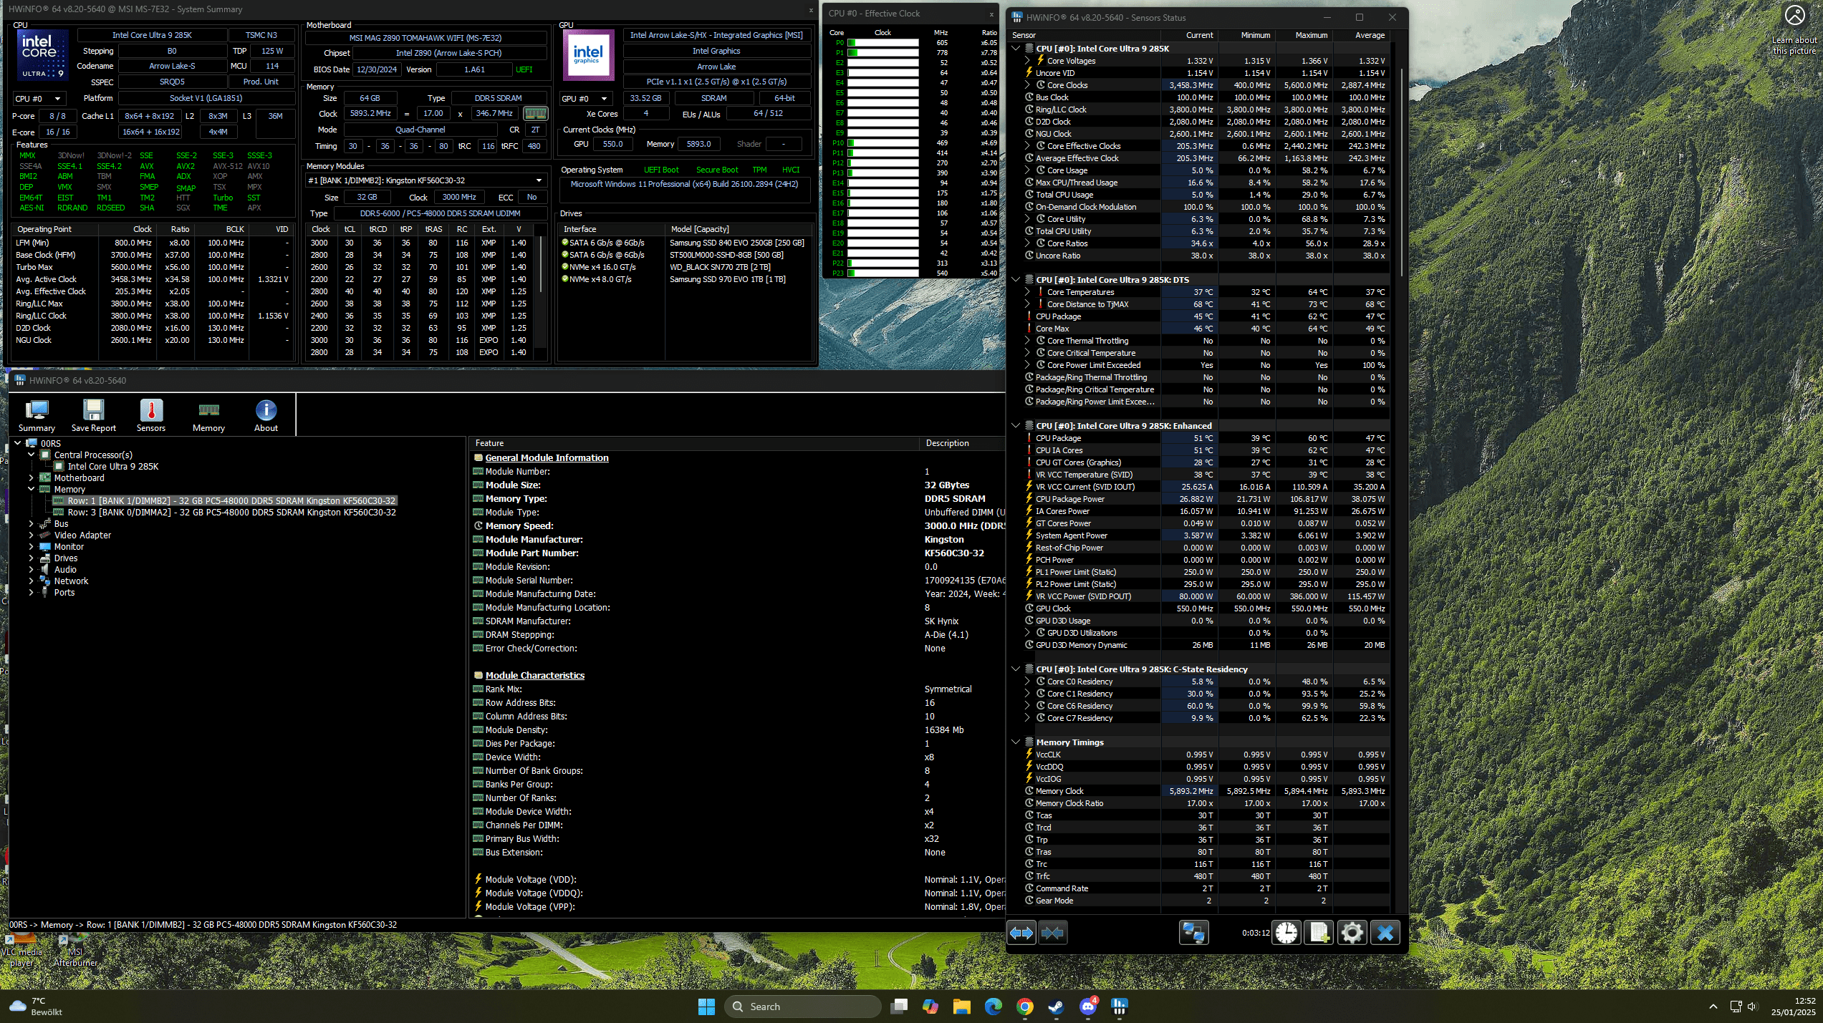This screenshot has width=1823, height=1023.
Task: Select Row: 3 BANK 0/DIMMA2 memory module
Action: pyautogui.click(x=231, y=512)
